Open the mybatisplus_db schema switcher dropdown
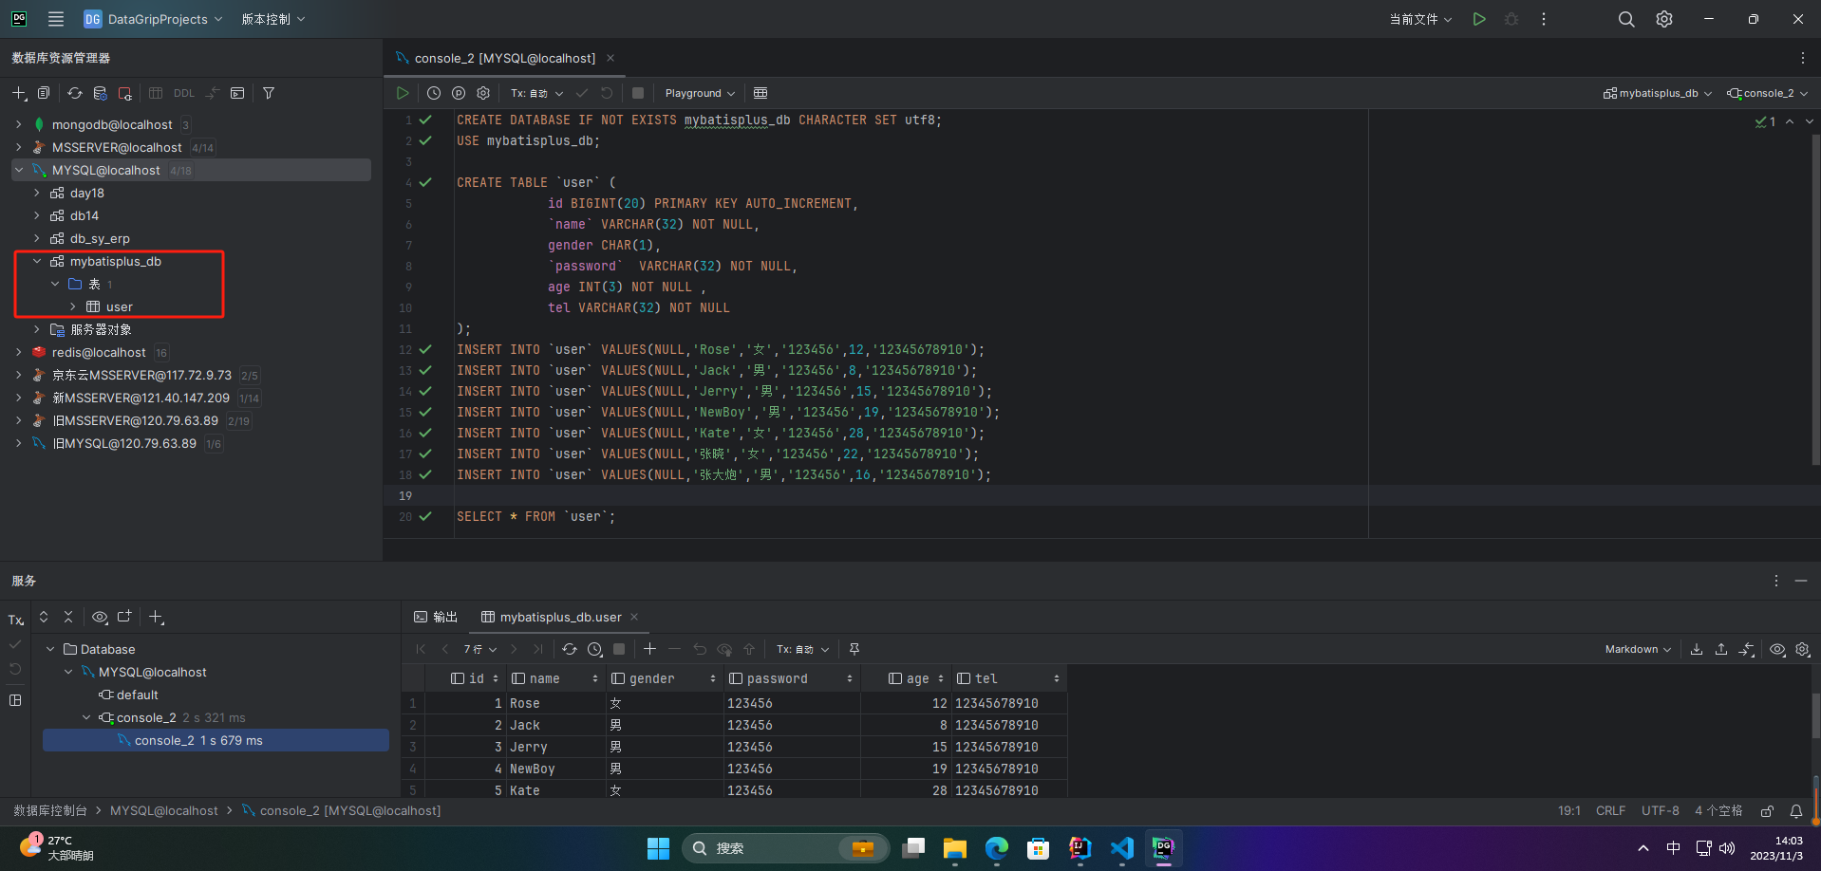The height and width of the screenshot is (871, 1821). [x=1658, y=93]
